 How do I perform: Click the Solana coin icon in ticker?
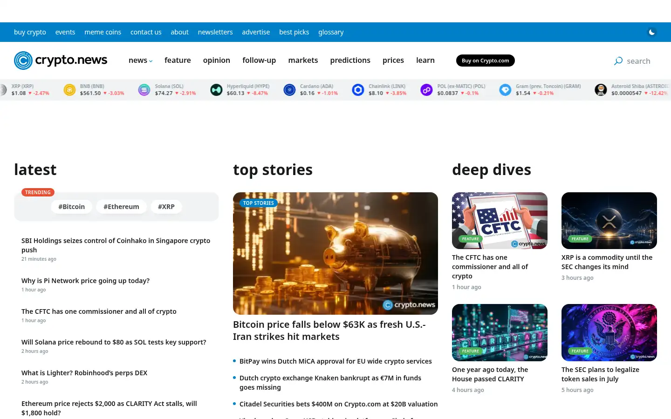coord(144,90)
